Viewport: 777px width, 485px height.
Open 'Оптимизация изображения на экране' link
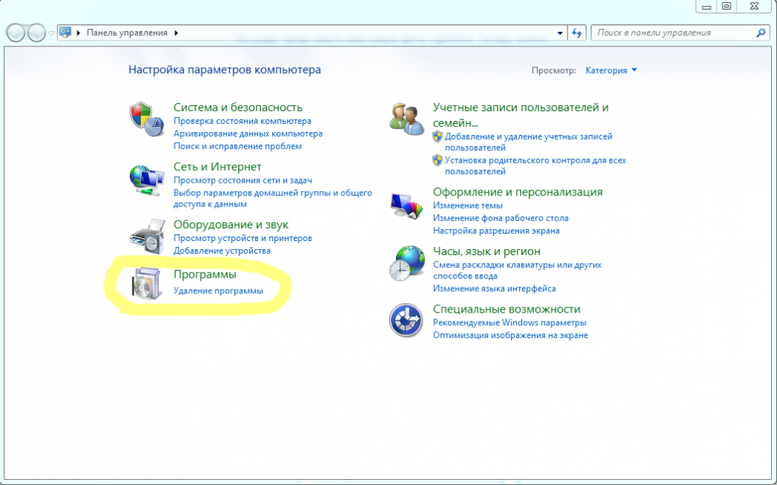click(510, 335)
